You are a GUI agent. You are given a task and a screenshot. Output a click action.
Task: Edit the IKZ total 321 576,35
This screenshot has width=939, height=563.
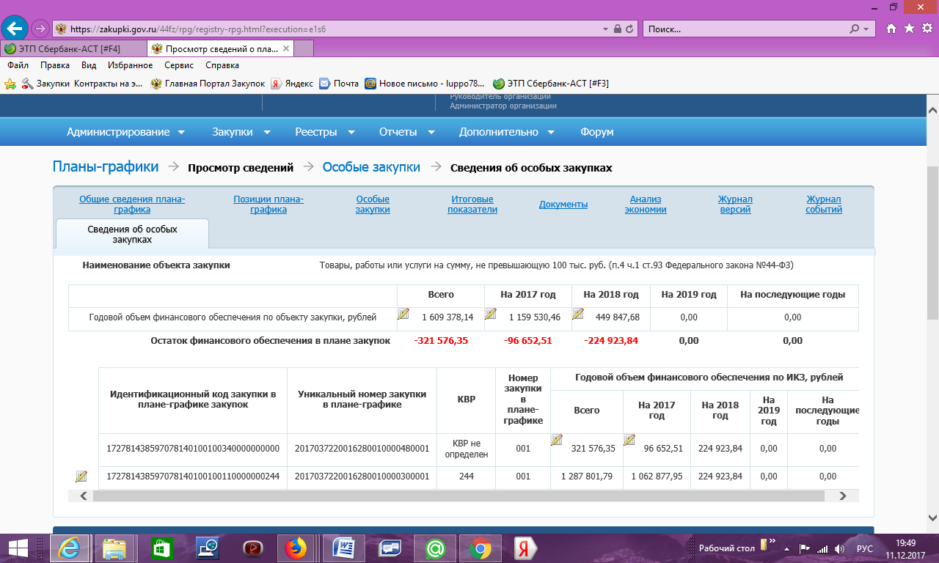557,440
